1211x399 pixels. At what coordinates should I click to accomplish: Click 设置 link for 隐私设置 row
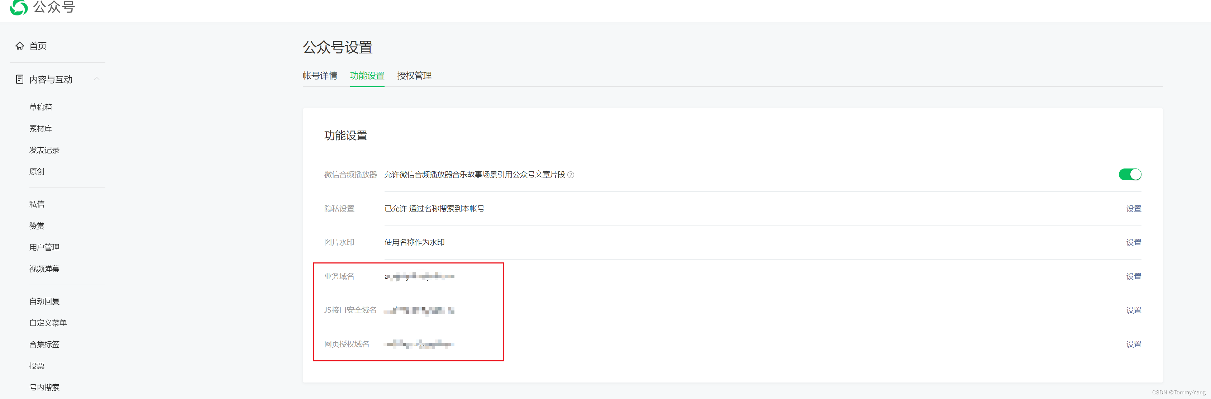1134,209
